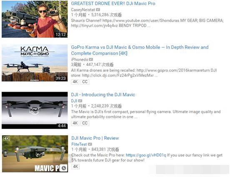Open GoPro Karma vs DJI Mavic video title
Screen dimensions: 231x177
tap(140, 50)
